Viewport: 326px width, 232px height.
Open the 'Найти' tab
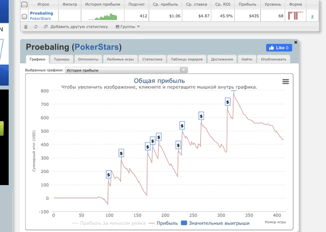tap(247, 59)
